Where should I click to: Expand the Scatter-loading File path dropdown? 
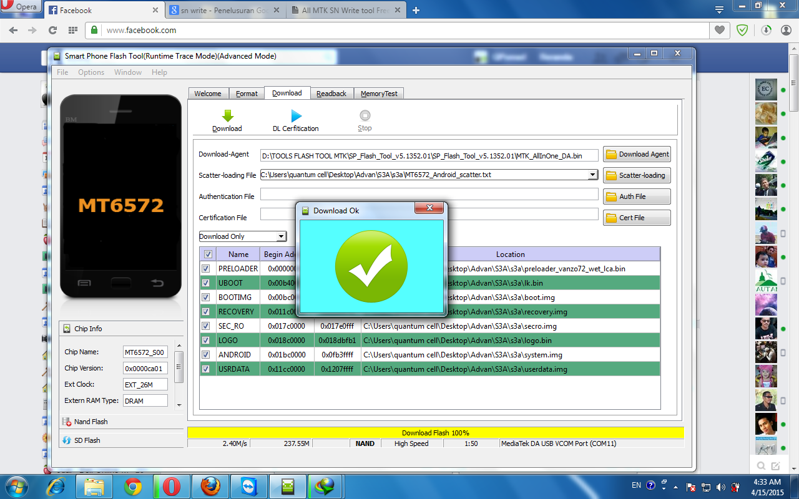coord(593,175)
